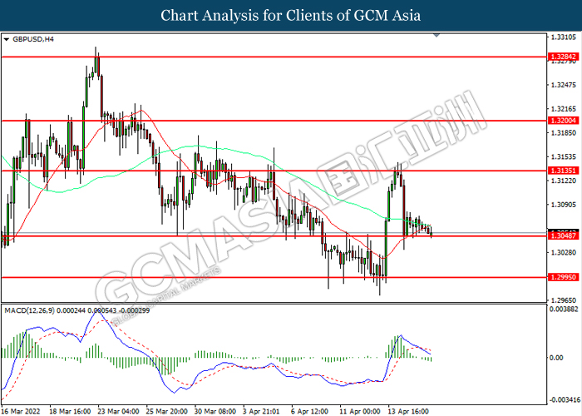The width and height of the screenshot is (582, 416).
Task: Click the -0.003416 MACD scale value
Action: coord(564,400)
